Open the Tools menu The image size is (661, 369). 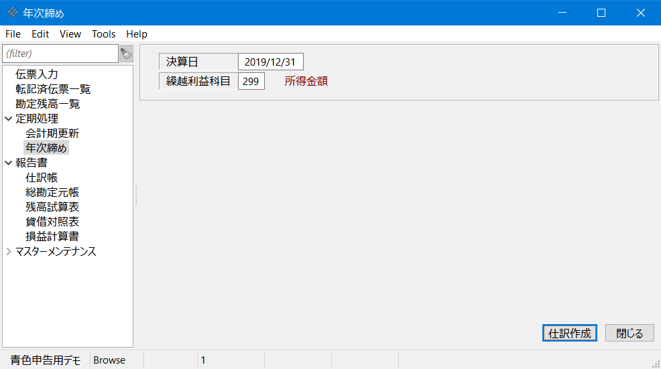coord(103,34)
